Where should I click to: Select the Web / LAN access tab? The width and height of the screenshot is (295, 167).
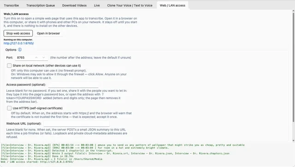[172, 5]
